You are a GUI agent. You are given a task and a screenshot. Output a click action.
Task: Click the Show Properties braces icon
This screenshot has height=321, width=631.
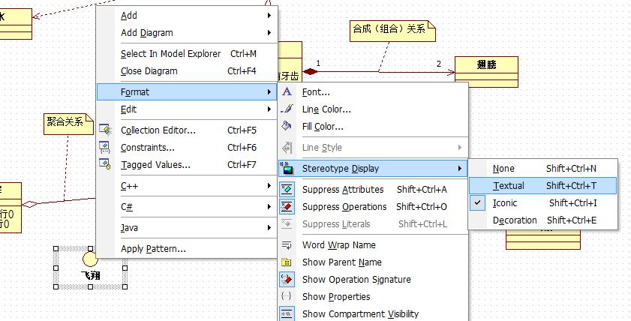[287, 296]
